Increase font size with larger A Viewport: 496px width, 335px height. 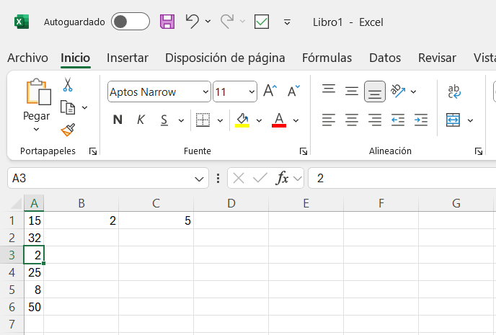(x=270, y=91)
